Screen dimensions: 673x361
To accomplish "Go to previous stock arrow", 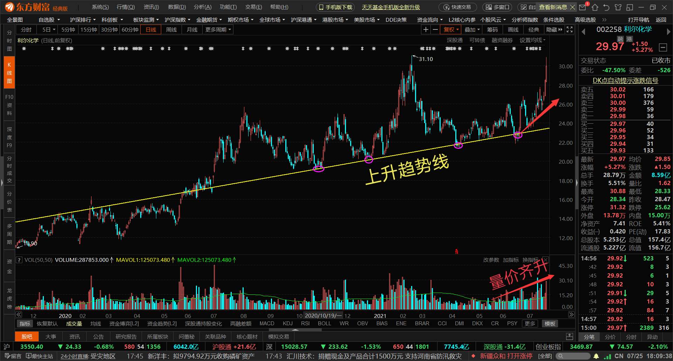I will 583,32.
